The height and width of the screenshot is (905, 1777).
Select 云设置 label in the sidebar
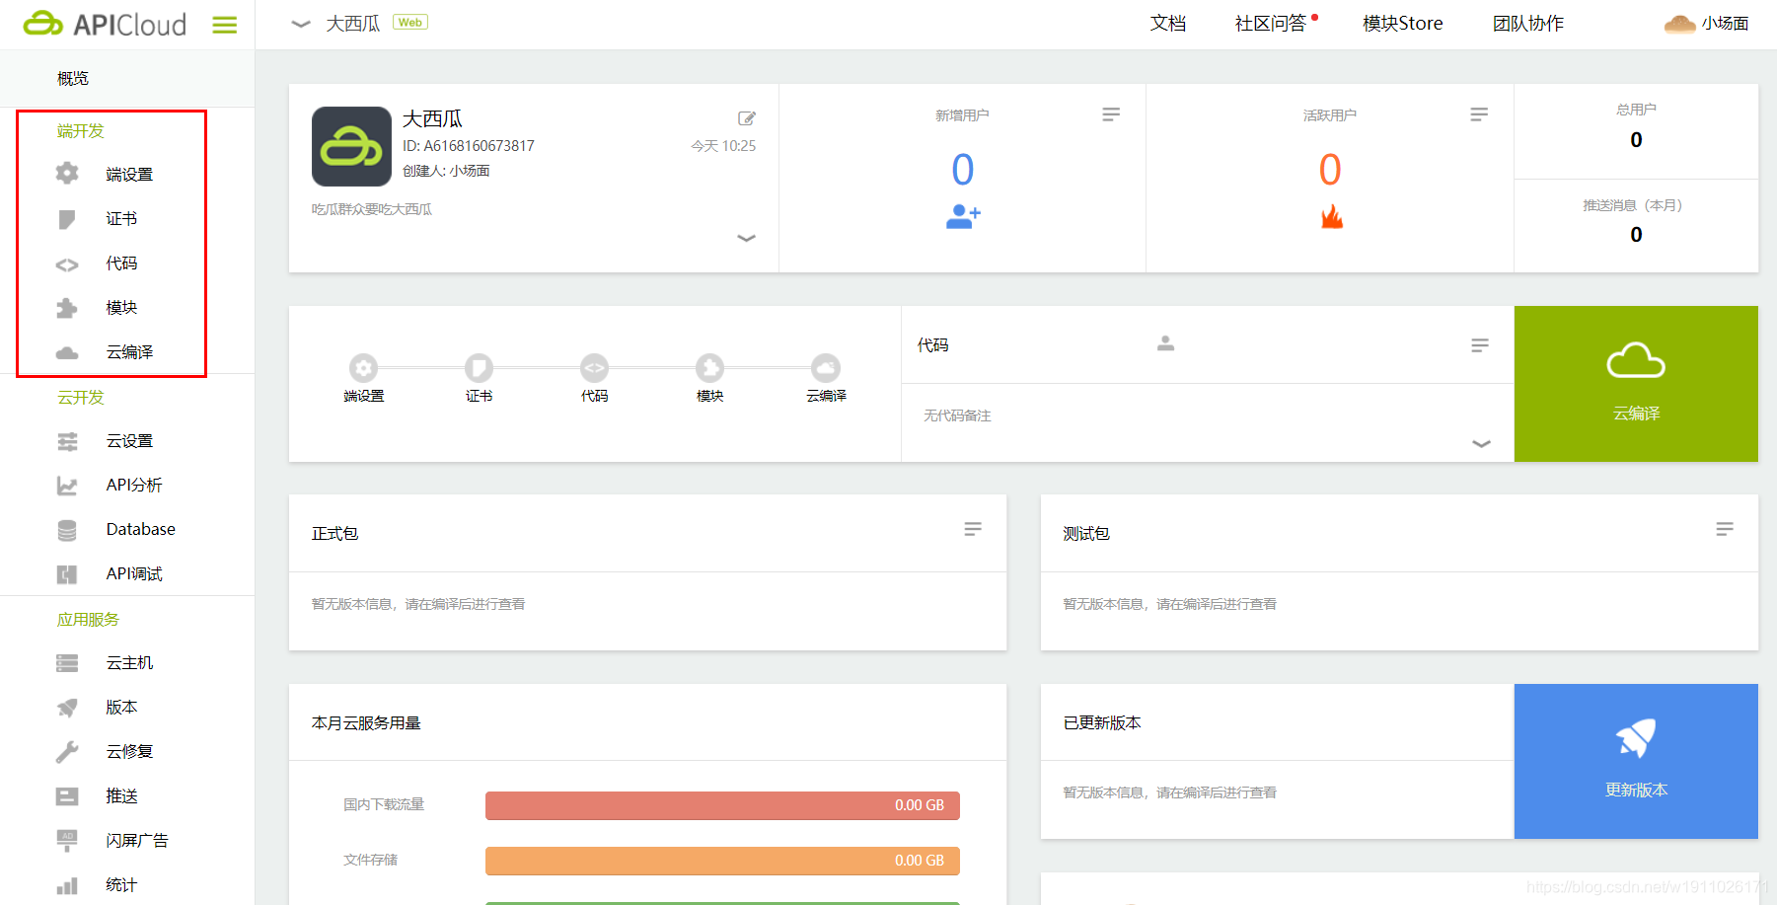tap(130, 441)
